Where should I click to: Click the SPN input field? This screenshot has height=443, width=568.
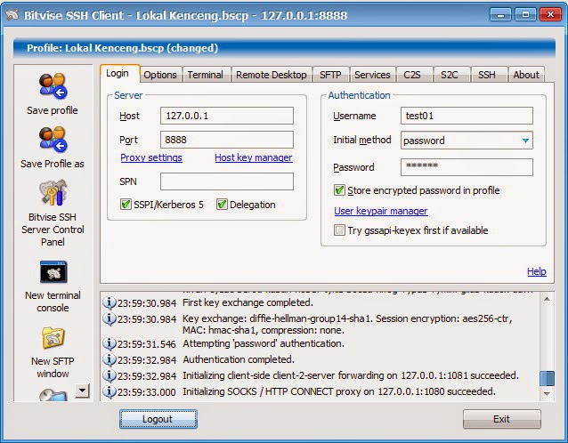point(227,181)
